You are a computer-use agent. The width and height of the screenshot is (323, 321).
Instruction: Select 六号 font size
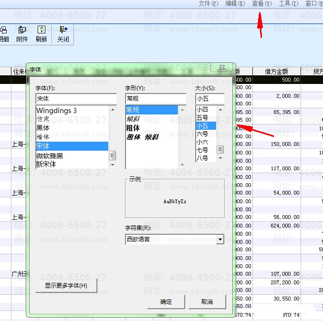coord(202,135)
